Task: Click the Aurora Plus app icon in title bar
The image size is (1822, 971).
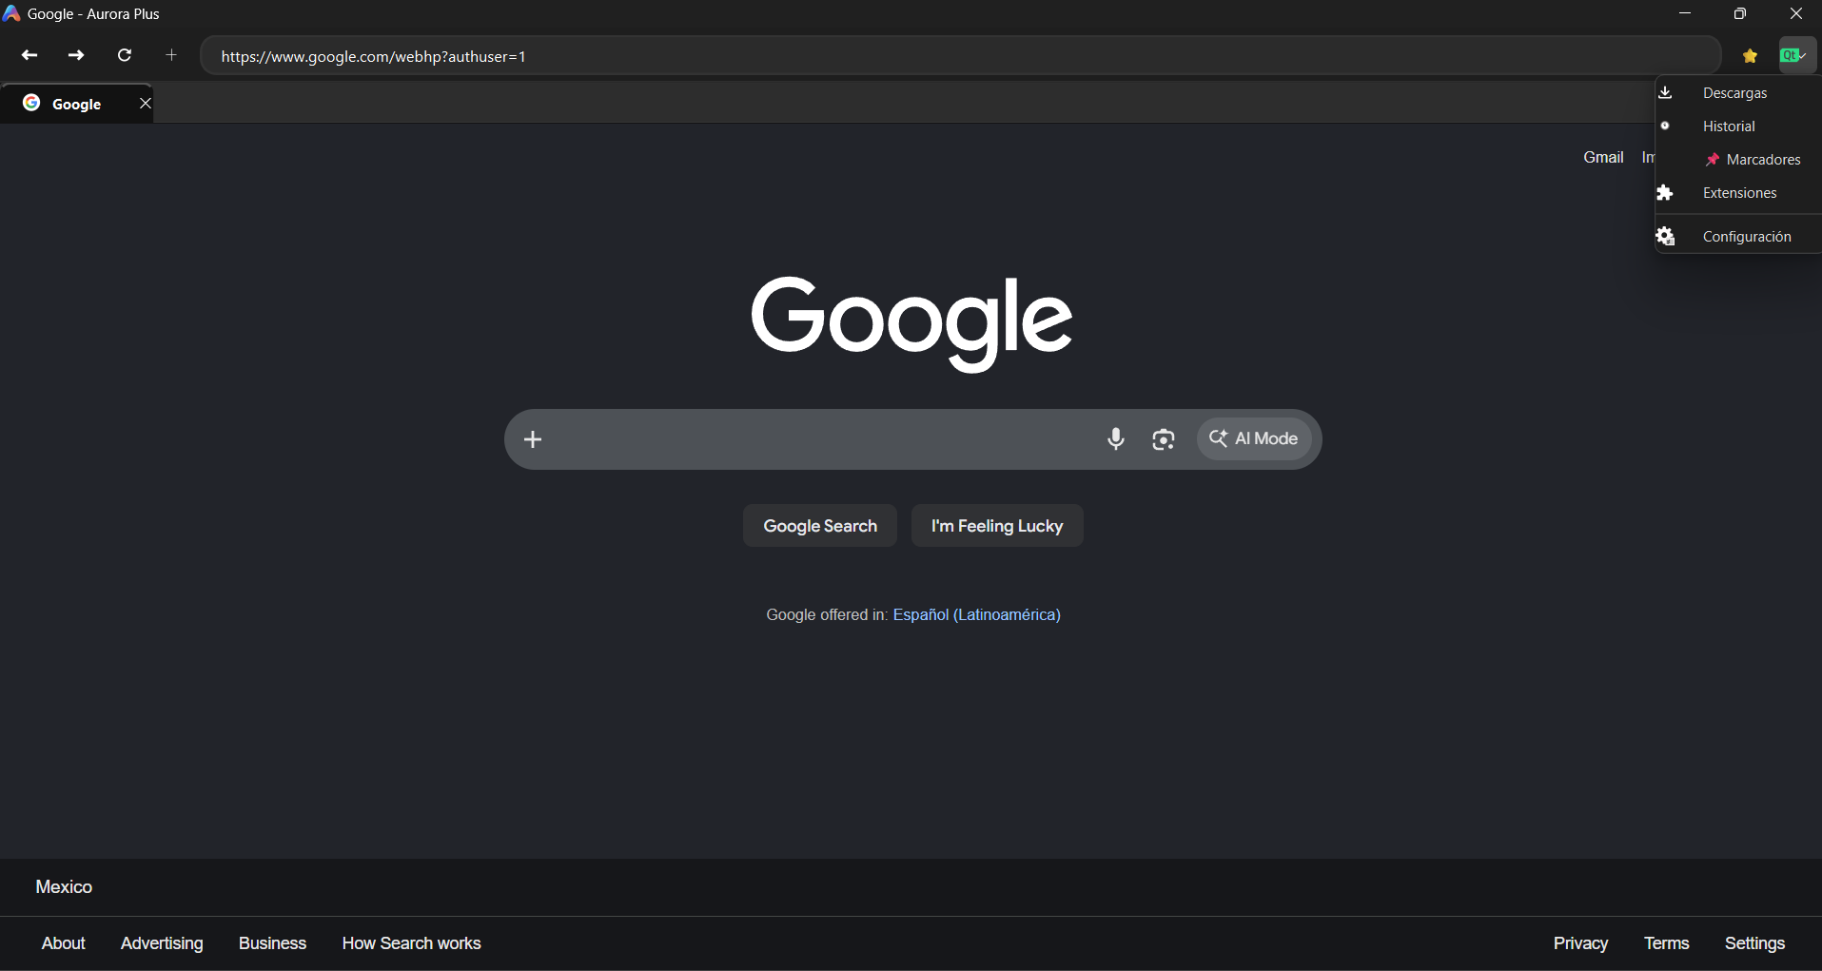Action: tap(11, 13)
